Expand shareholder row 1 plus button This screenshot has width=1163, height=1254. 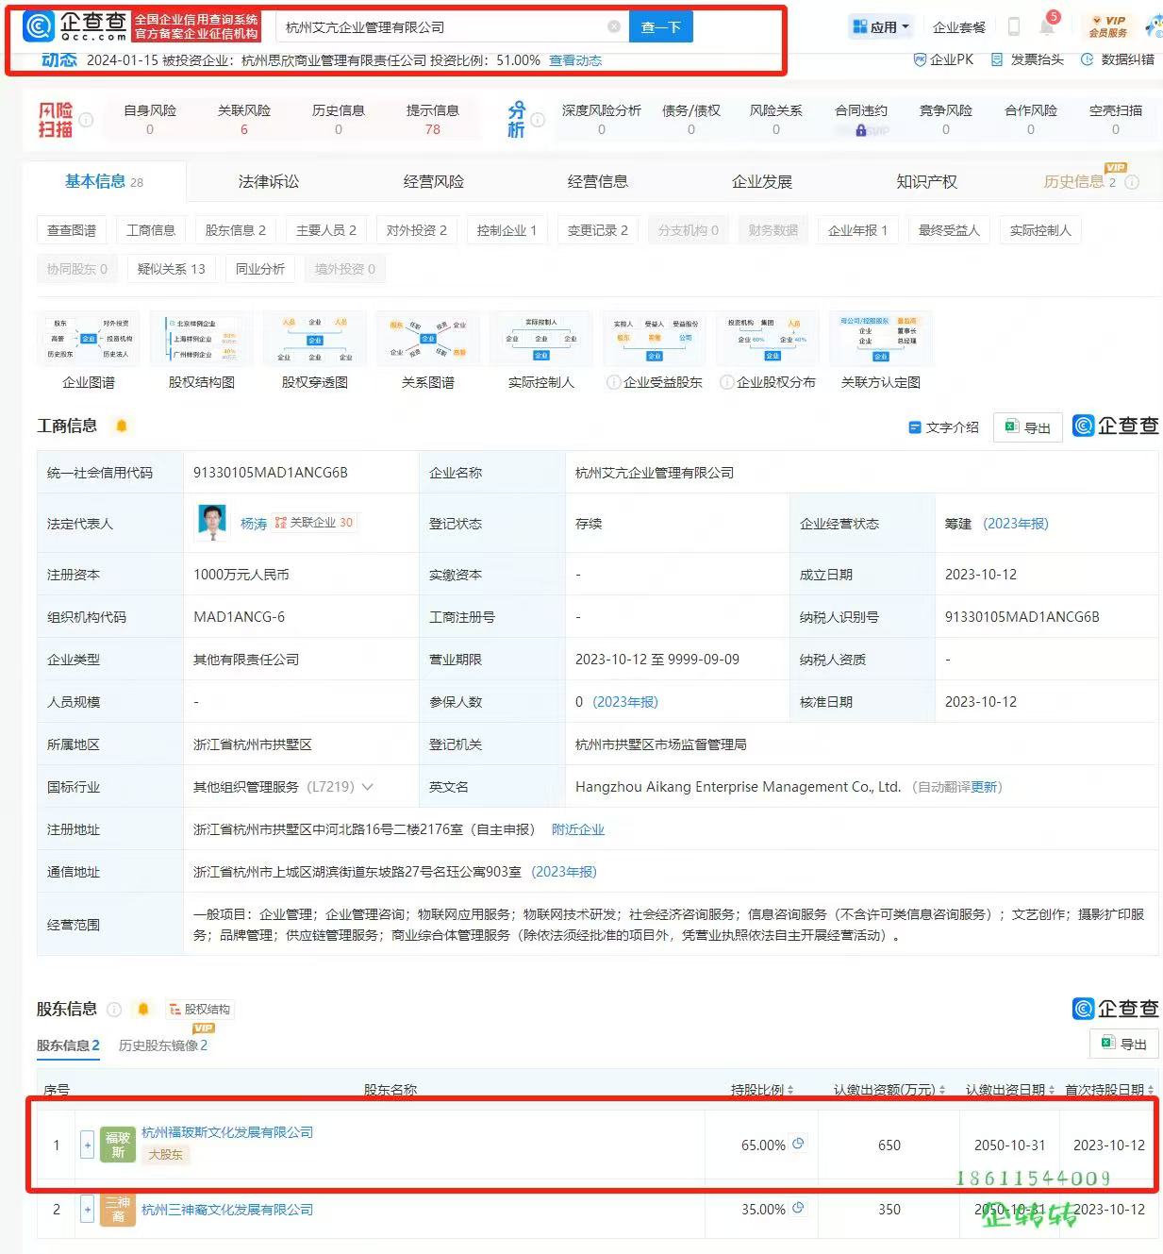click(x=87, y=1145)
